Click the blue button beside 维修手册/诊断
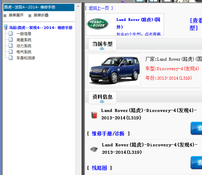The image size is (202, 175). click(196, 128)
